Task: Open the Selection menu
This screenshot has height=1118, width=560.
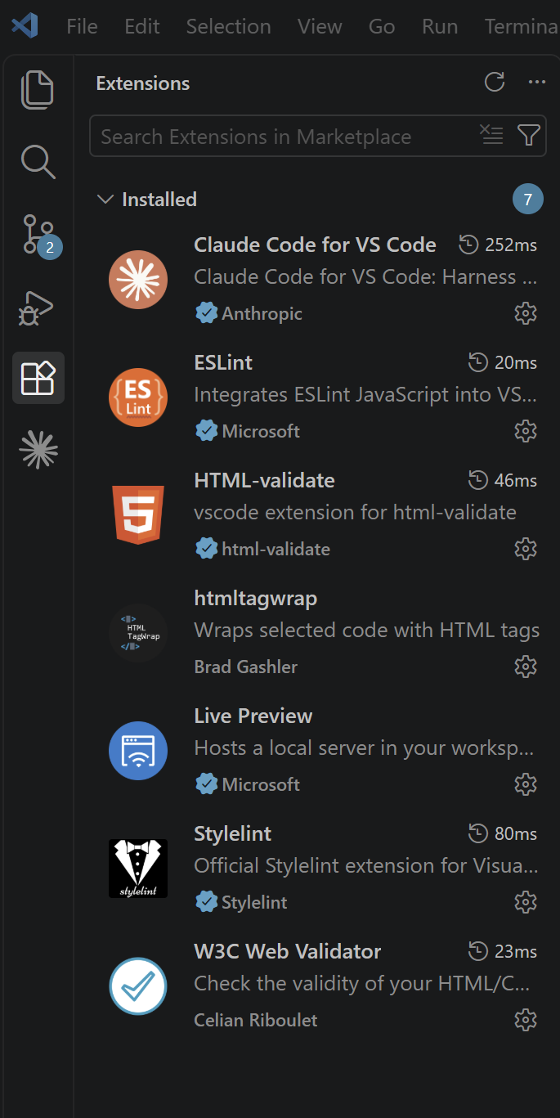Action: pyautogui.click(x=228, y=26)
